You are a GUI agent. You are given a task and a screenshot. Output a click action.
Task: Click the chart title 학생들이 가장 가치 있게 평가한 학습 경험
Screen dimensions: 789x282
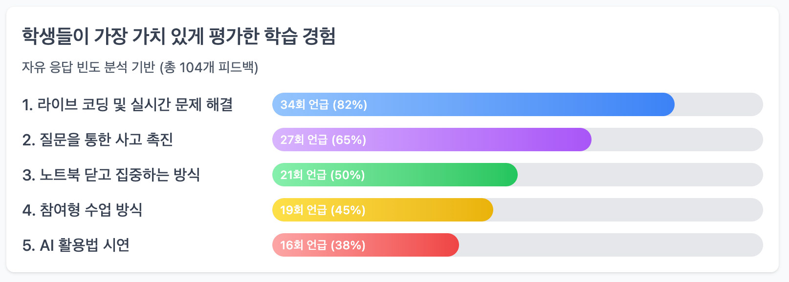coord(179,36)
